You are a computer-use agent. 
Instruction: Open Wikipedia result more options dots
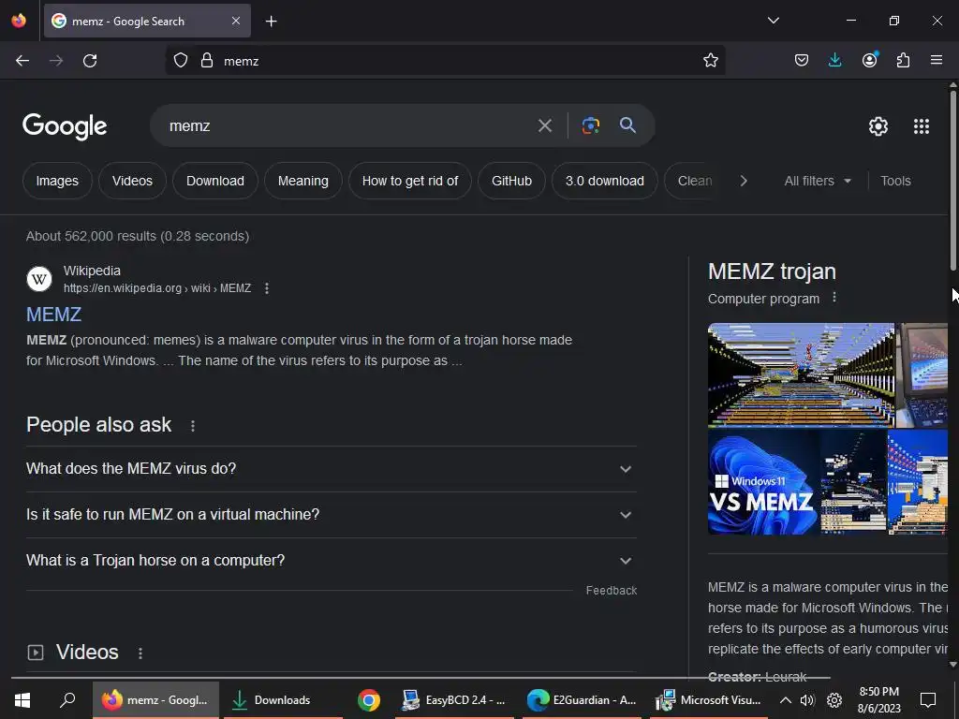click(x=267, y=288)
